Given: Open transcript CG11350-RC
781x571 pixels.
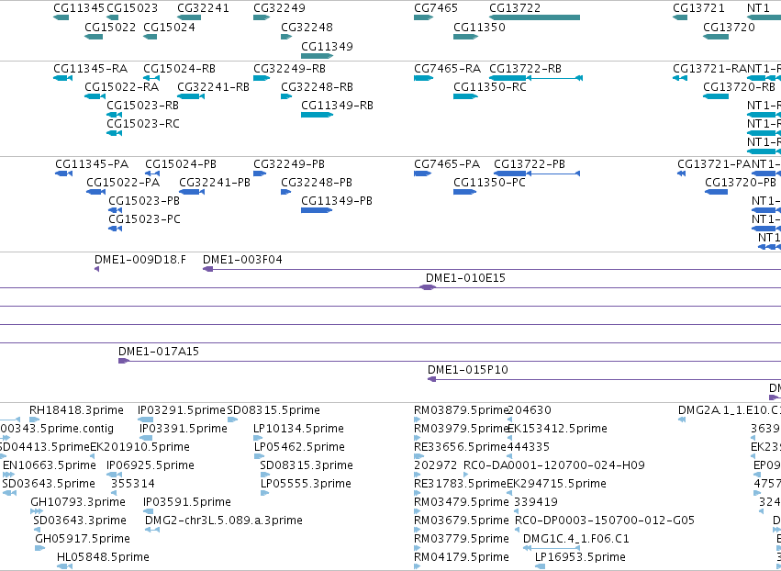Looking at the screenshot, I should point(490,87).
